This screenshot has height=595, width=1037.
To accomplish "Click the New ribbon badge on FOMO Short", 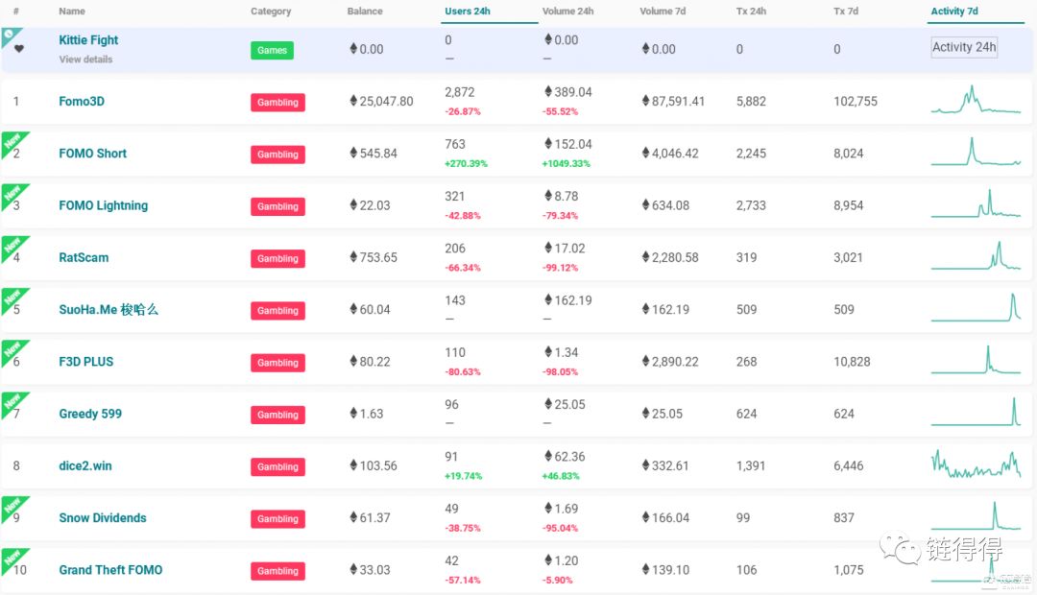I will [12, 142].
